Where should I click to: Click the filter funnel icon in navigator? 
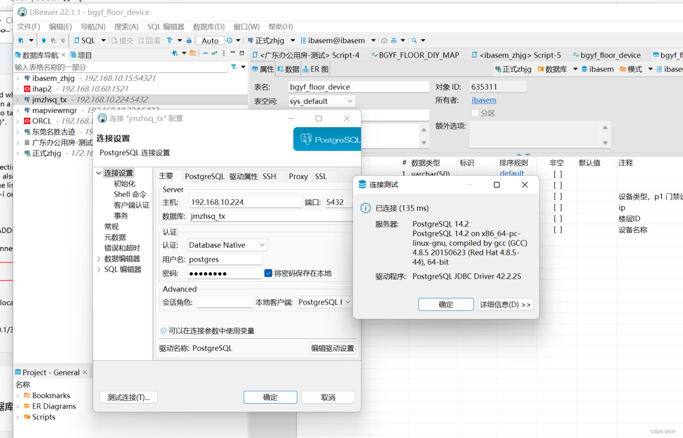(x=234, y=67)
